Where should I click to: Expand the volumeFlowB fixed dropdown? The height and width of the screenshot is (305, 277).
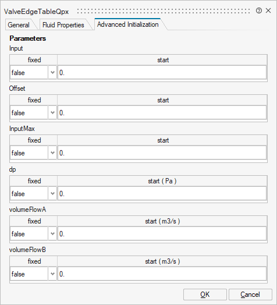coord(52,274)
